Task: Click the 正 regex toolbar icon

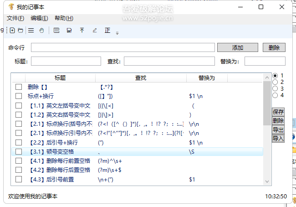Action: click(107, 30)
